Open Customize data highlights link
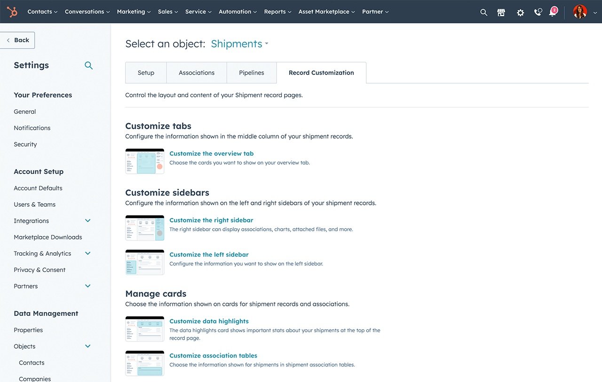Viewport: 602px width, 382px height. (209, 321)
